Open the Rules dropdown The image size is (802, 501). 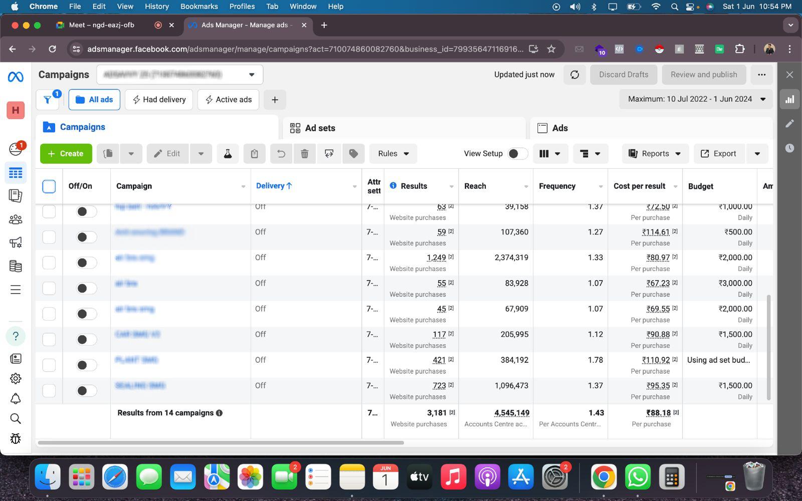click(x=393, y=154)
